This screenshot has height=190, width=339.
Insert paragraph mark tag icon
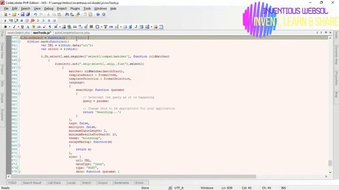pos(50,27)
